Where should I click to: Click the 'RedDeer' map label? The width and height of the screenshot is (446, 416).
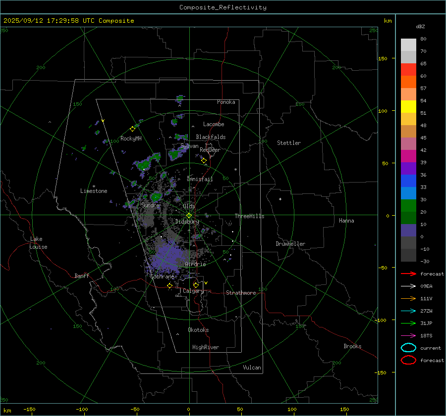click(210, 150)
